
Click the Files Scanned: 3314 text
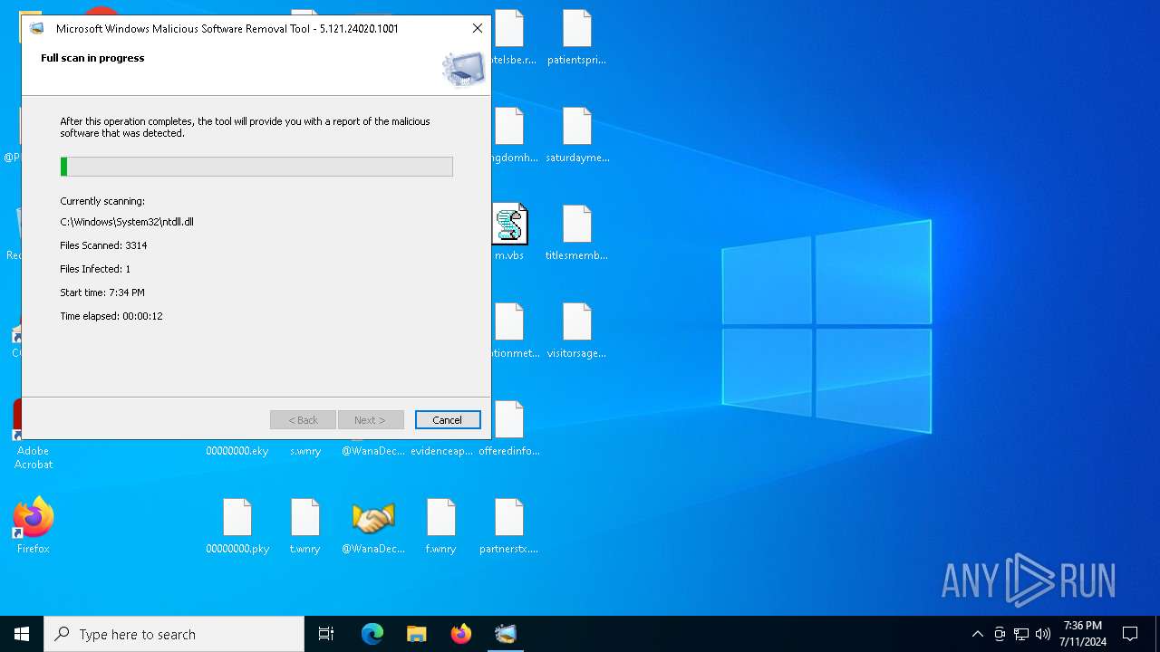point(103,245)
